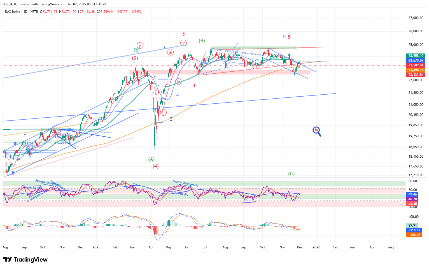The image size is (429, 268).
Task: Select the green (C) wave label
Action: 291,174
